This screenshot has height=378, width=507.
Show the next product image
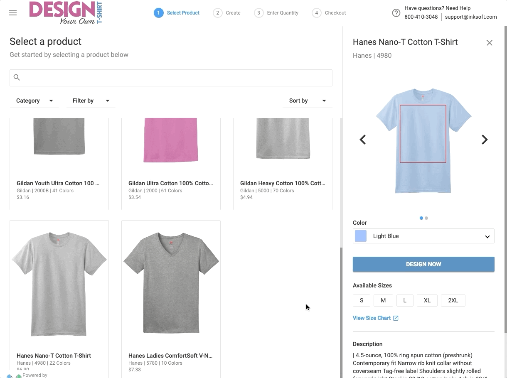[485, 140]
